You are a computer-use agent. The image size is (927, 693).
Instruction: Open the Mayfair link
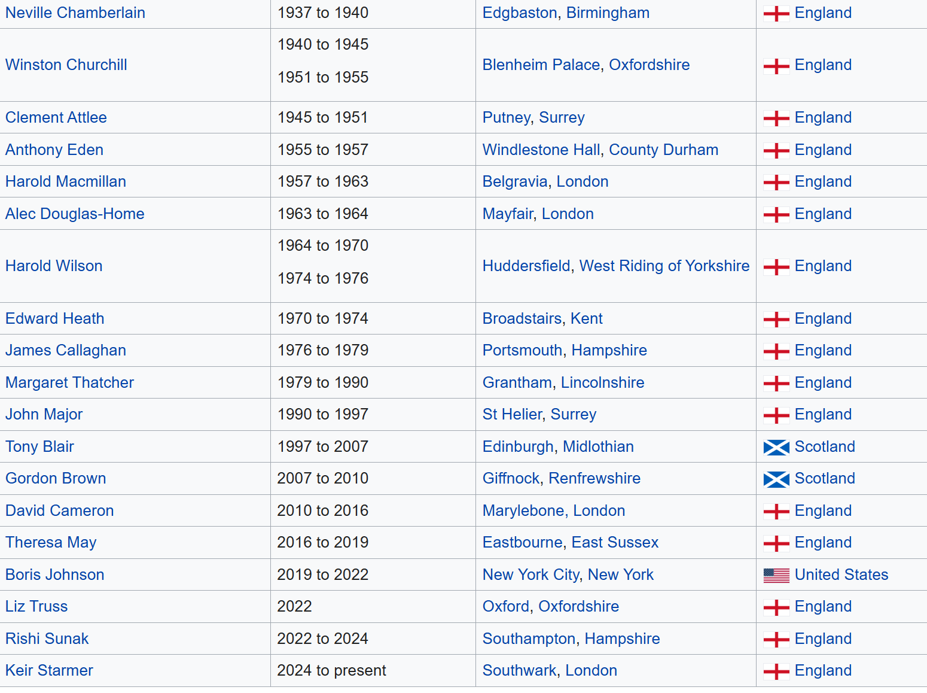(508, 214)
